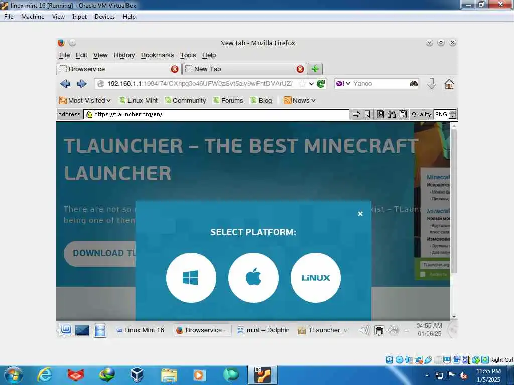The width and height of the screenshot is (514, 385).
Task: Open the Linux Mint bookmark
Action: pos(138,100)
